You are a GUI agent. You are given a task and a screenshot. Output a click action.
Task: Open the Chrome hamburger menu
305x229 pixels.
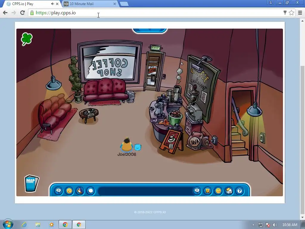(300, 13)
